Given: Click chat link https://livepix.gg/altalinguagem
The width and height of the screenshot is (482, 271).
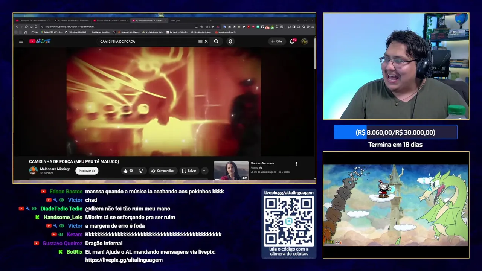Looking at the screenshot, I should pos(124,260).
